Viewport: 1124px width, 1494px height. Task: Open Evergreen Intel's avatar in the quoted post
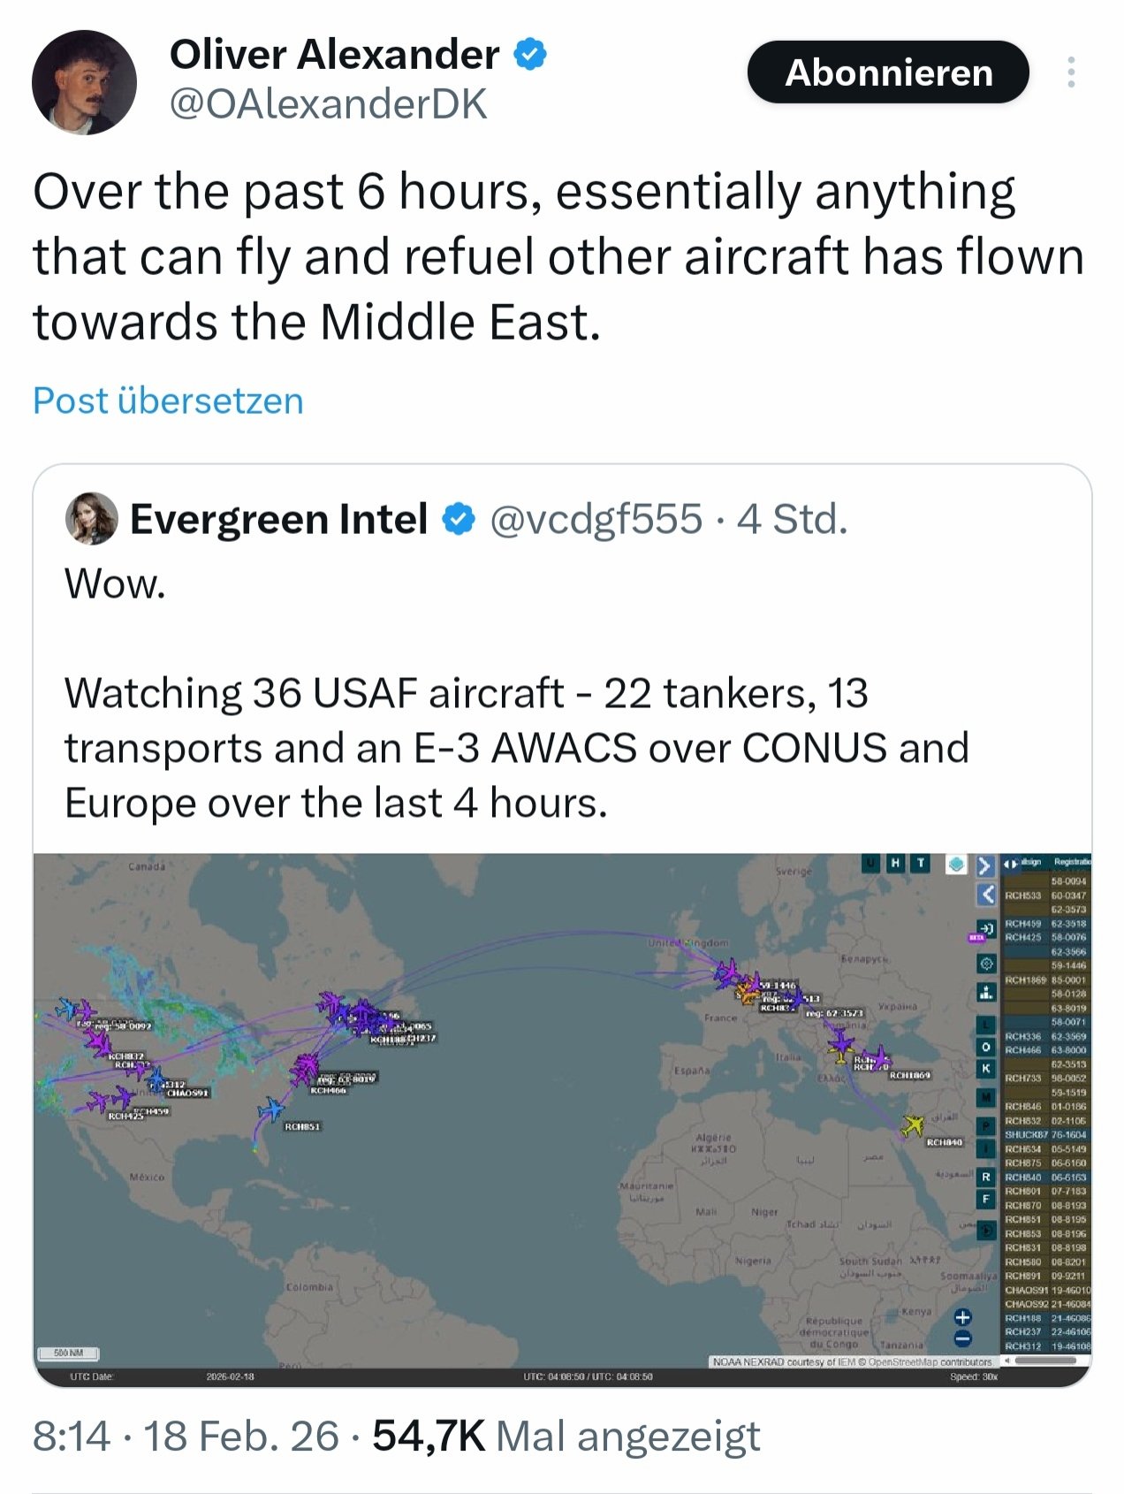click(92, 519)
